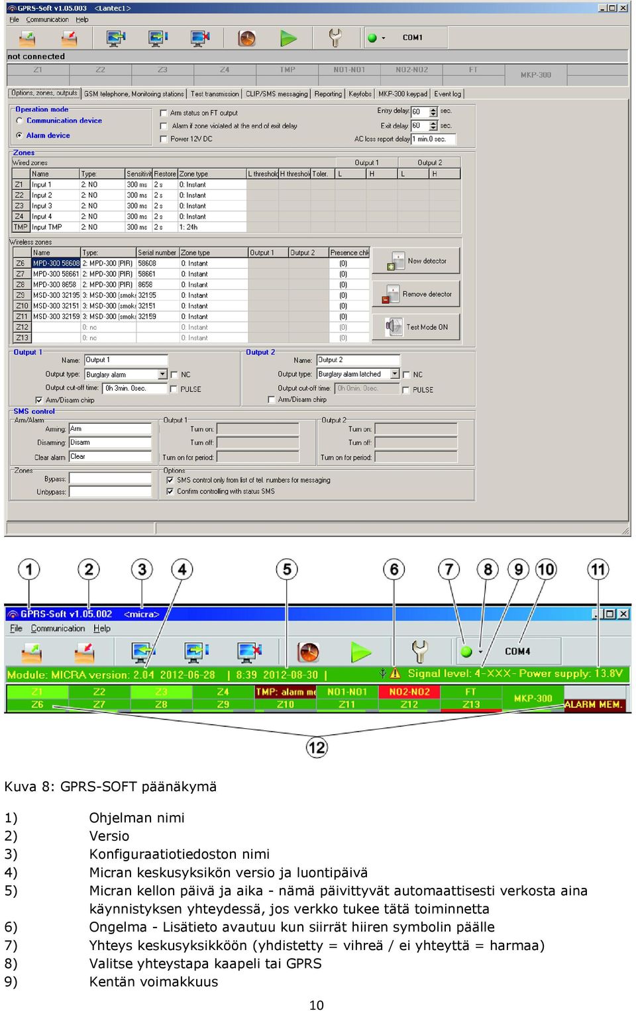Screen dimensions: 636x1011
Task: Click save-file folder icon in micra window
Action: coord(84,653)
